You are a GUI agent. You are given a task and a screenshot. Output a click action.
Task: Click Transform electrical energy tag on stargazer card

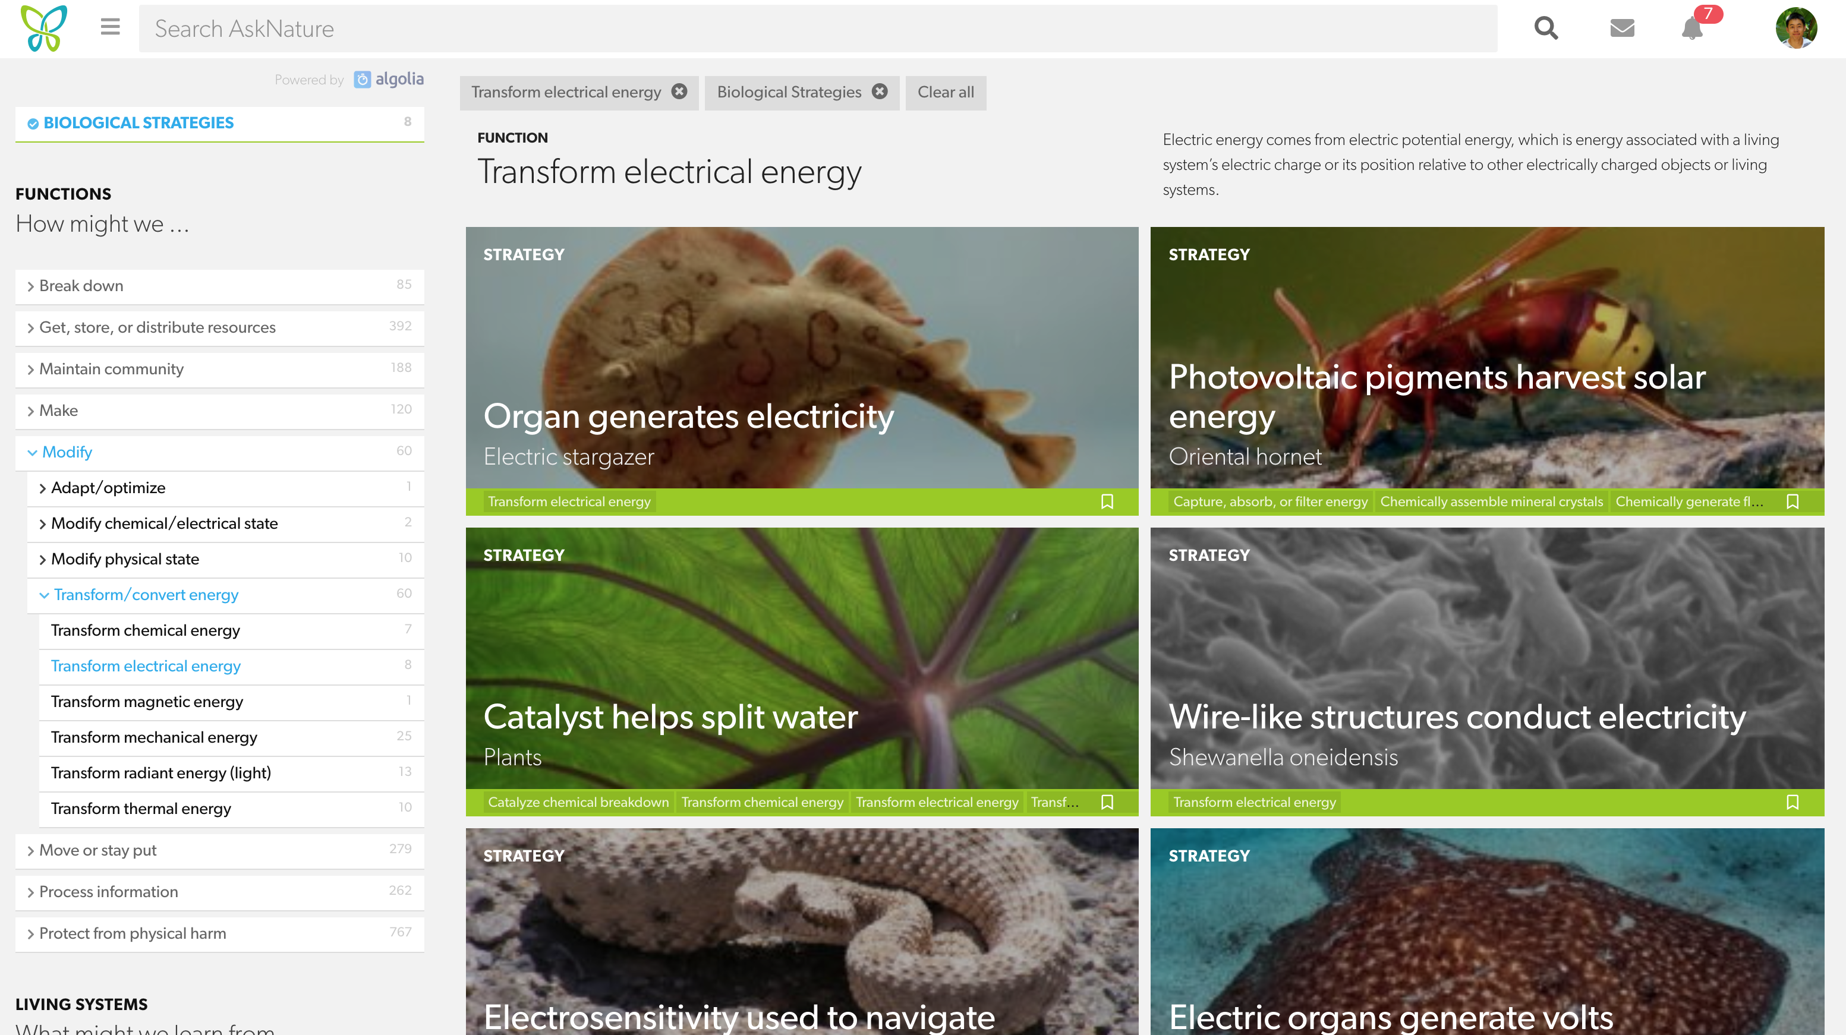pos(569,501)
